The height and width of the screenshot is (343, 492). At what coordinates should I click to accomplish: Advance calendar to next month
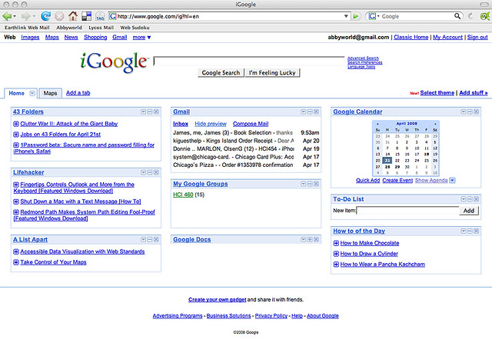point(435,123)
